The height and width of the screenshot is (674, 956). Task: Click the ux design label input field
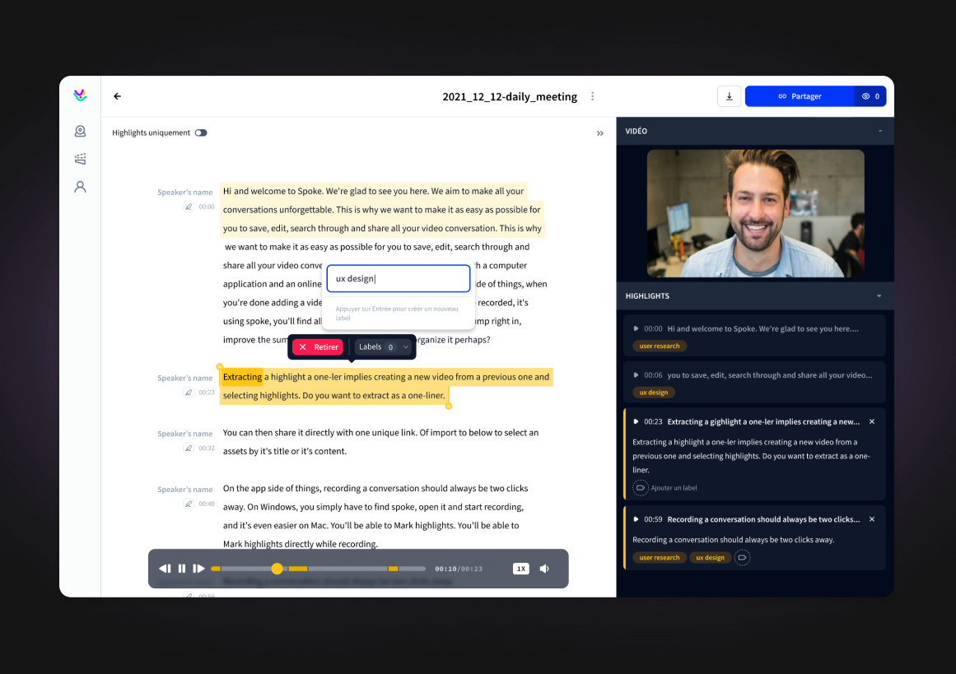point(399,278)
